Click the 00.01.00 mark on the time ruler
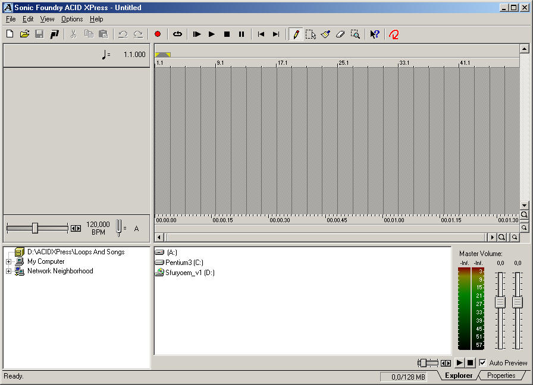The image size is (533, 385). (394, 220)
